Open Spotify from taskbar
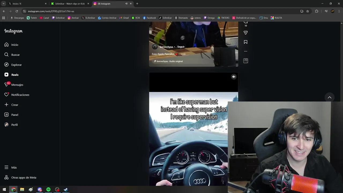This screenshot has height=193, width=343. 48,190
